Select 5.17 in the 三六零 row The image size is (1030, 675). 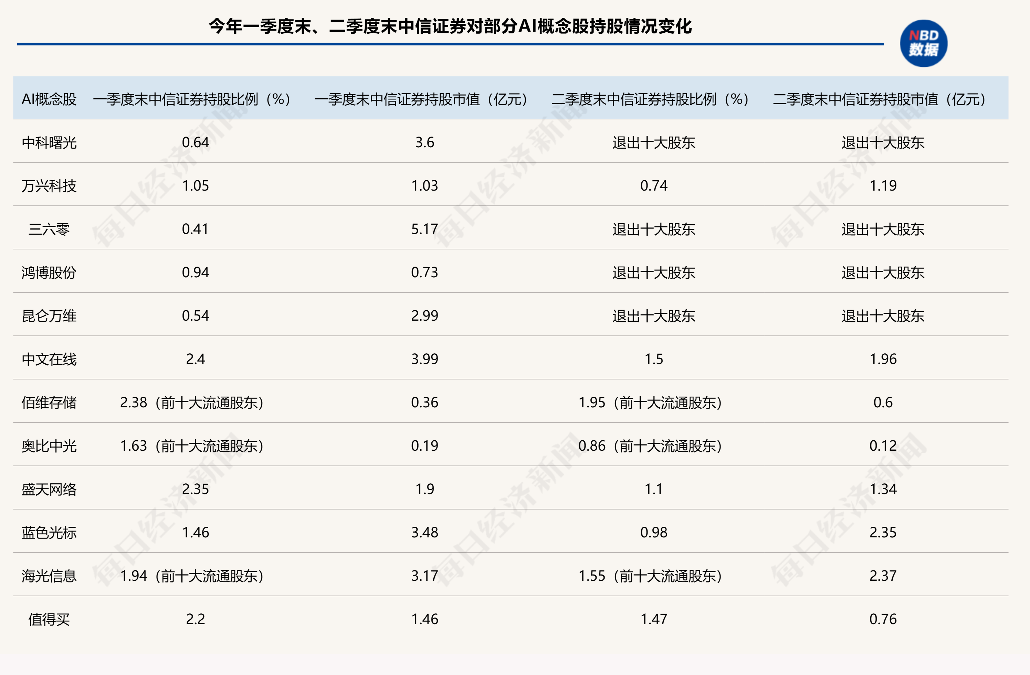[424, 229]
